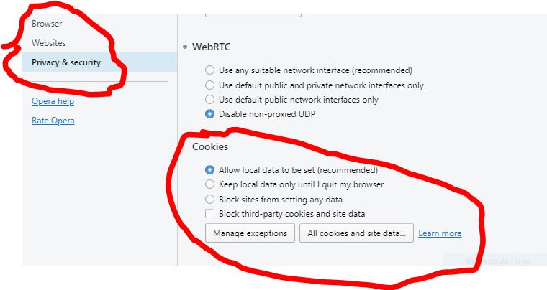This screenshot has width=547, height=290.
Task: Select Use any suitable network interface option
Action: [209, 70]
